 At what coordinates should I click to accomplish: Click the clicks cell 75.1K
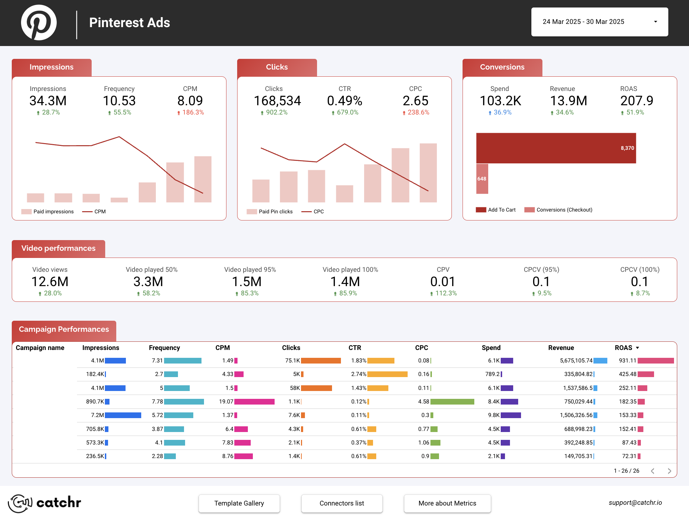292,361
